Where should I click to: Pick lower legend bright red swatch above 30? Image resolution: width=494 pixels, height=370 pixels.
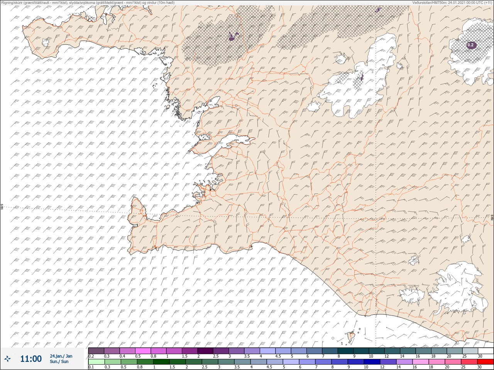[486, 362]
